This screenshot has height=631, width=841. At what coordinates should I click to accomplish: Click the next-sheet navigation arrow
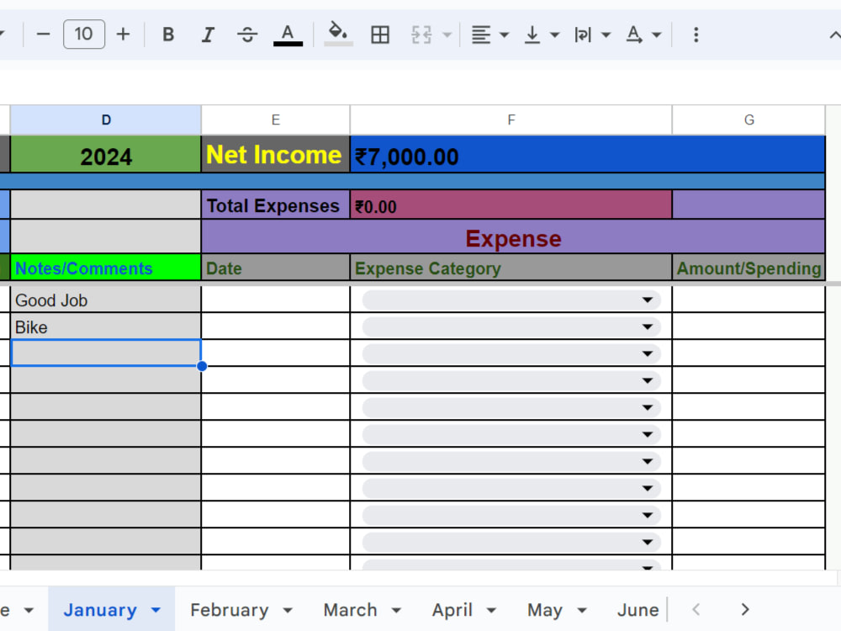click(x=744, y=608)
